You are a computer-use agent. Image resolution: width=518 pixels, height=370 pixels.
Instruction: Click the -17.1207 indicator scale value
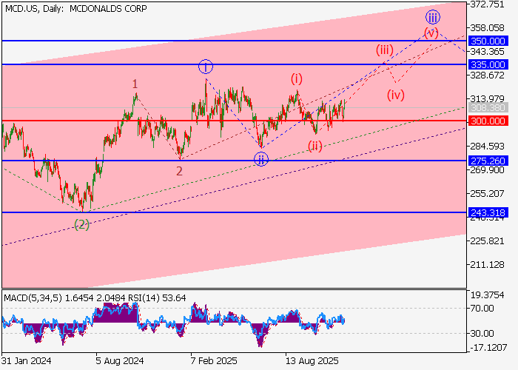pos(487,347)
